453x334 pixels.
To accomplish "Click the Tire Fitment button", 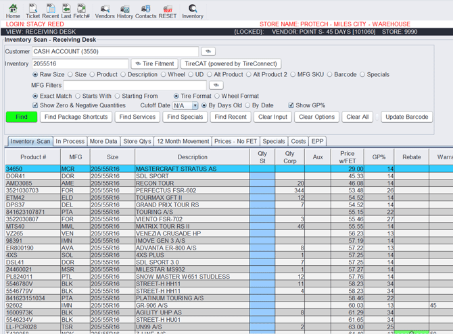I will pos(154,64).
